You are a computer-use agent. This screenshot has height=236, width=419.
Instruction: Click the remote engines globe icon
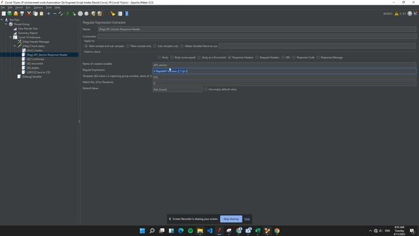pos(410,14)
